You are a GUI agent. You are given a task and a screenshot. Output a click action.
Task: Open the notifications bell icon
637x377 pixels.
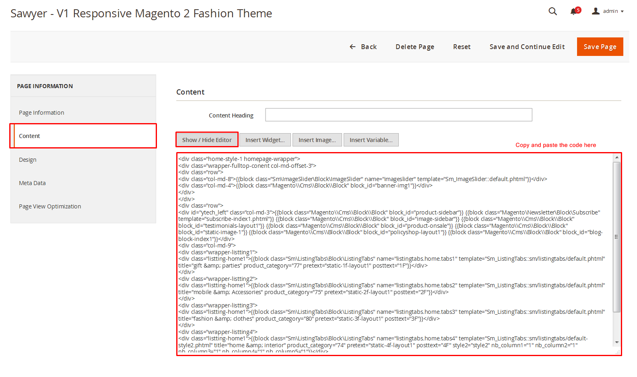[x=573, y=12]
